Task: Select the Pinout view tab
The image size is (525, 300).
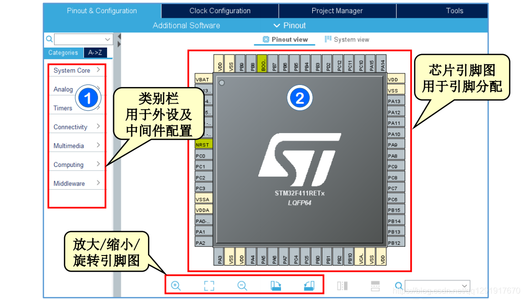Action: tap(285, 39)
